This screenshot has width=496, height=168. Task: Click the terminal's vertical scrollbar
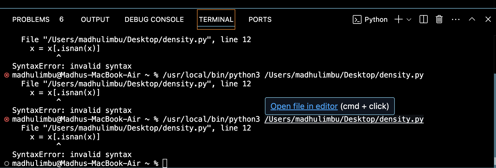point(494,117)
